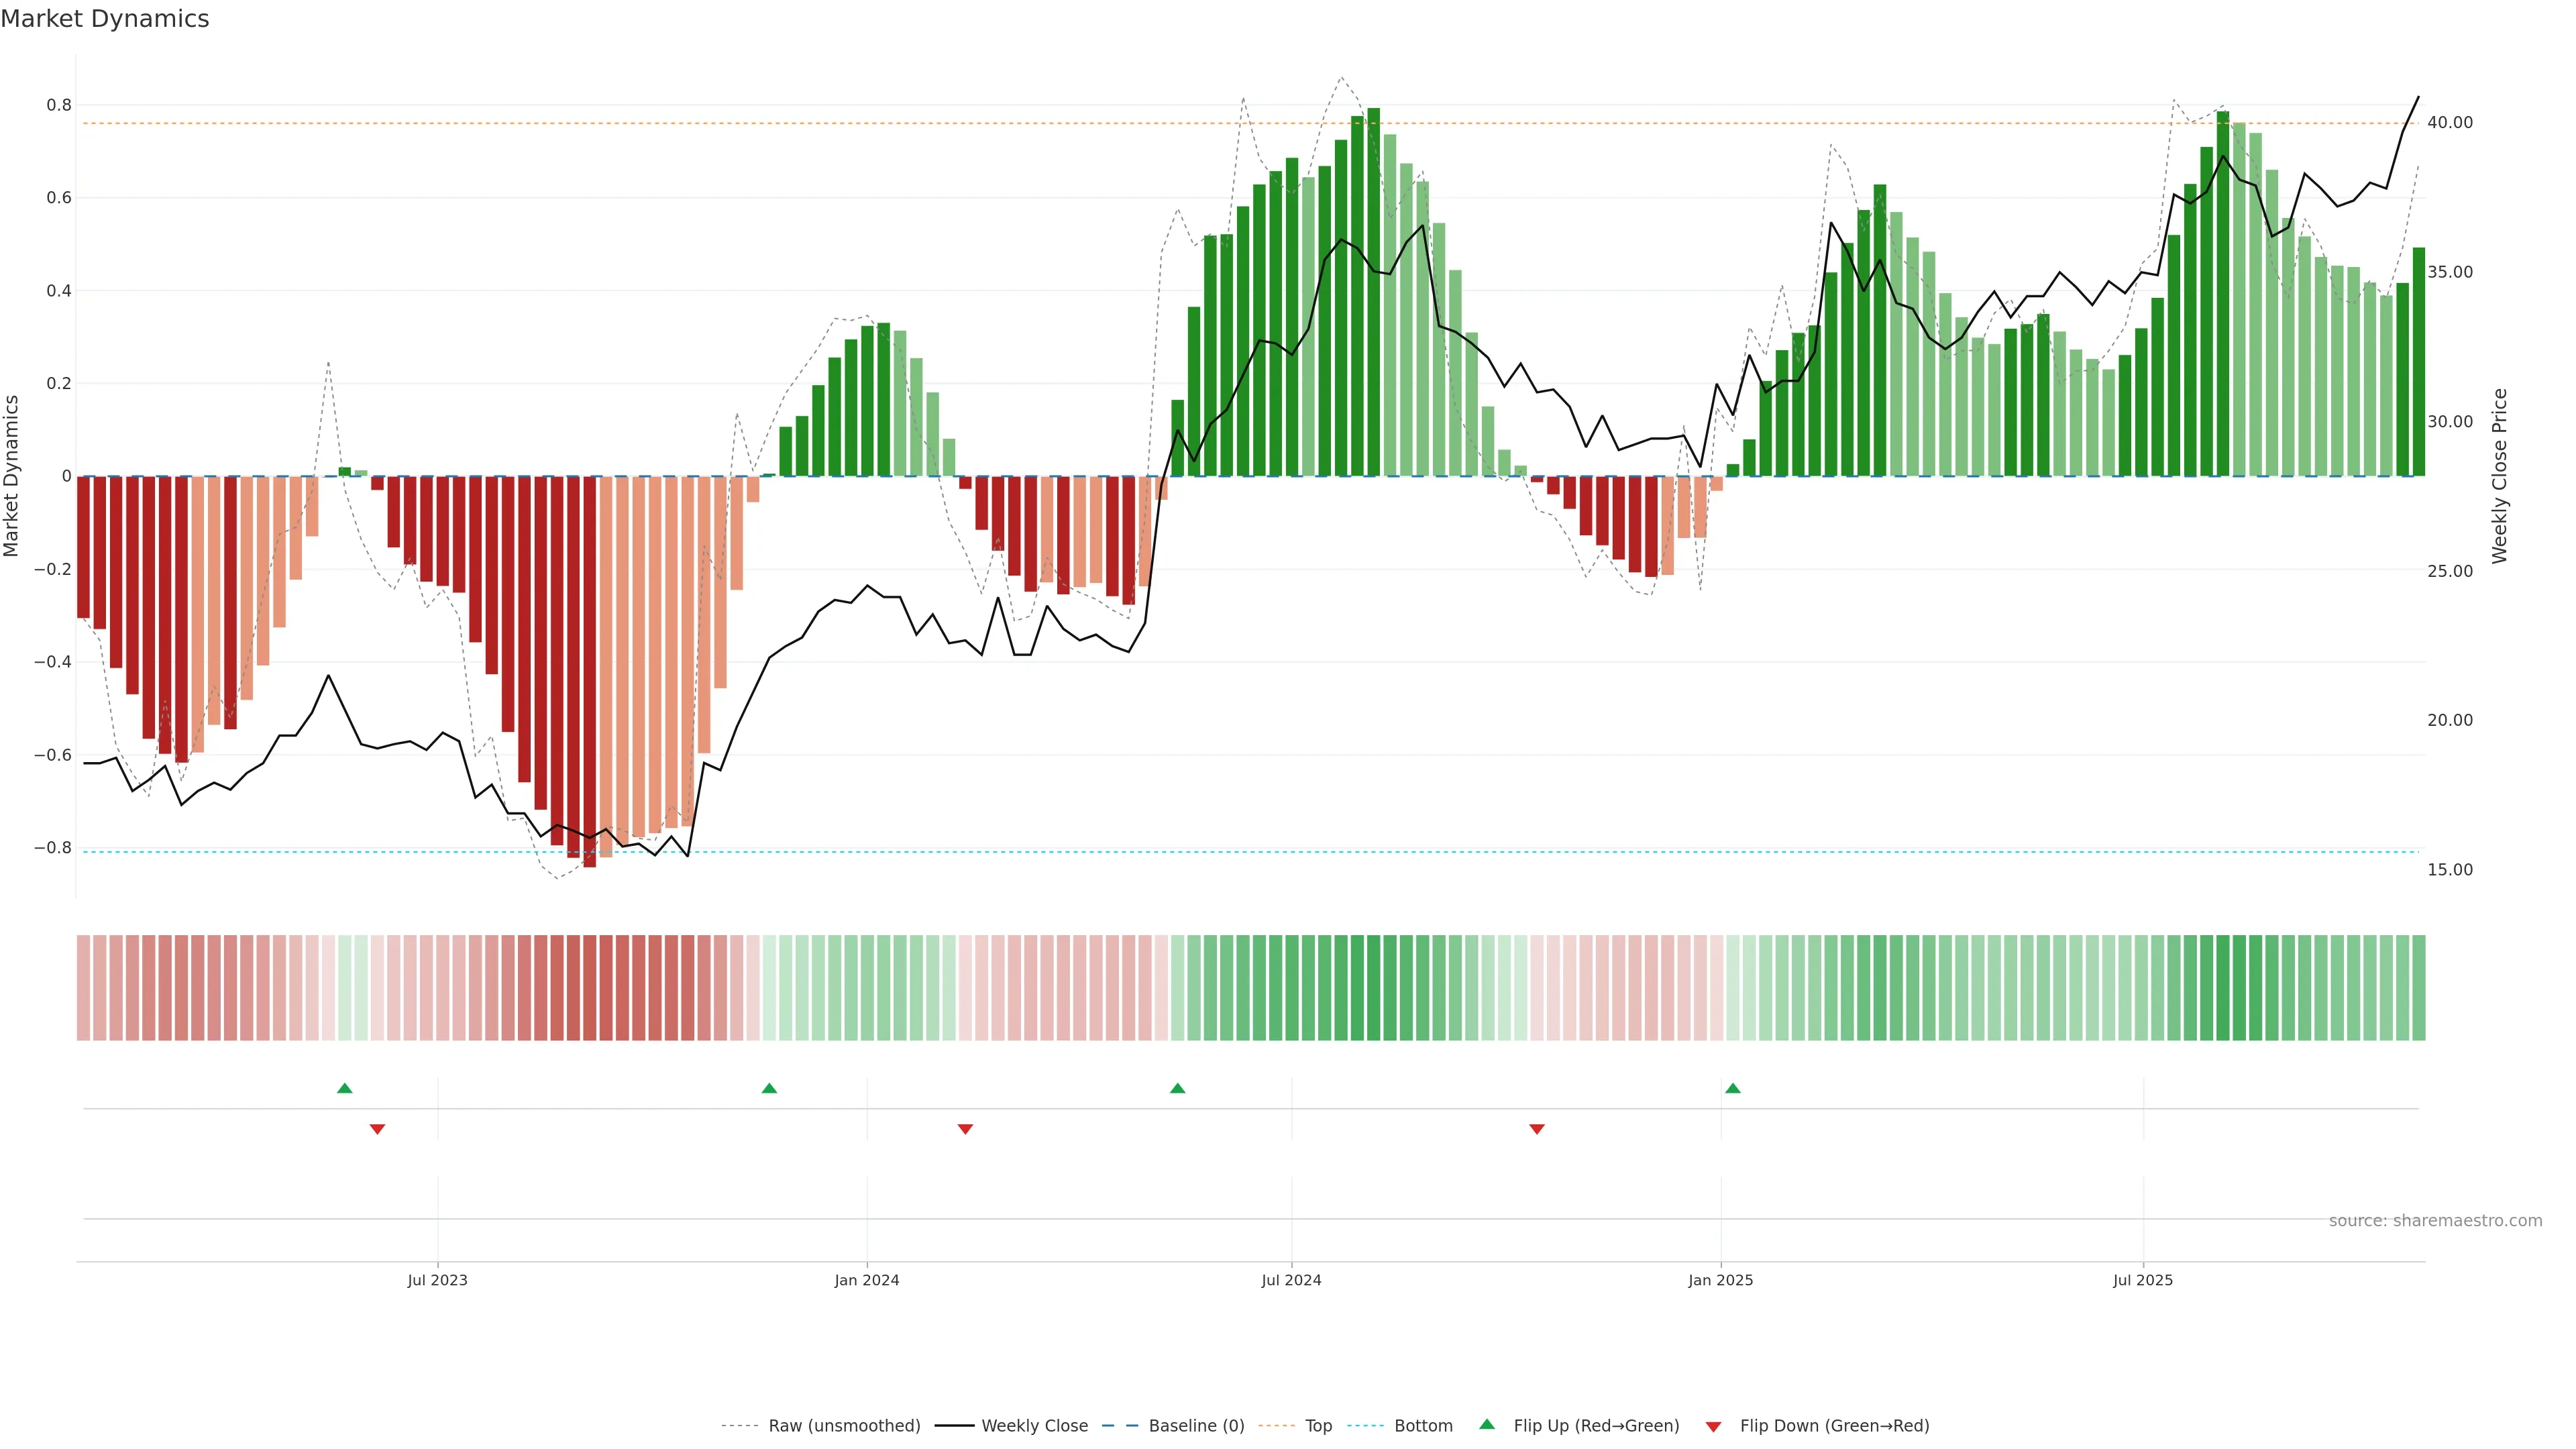This screenshot has height=1449, width=2576.
Task: Click the 40.00 right-axis price label
Action: click(x=2449, y=122)
